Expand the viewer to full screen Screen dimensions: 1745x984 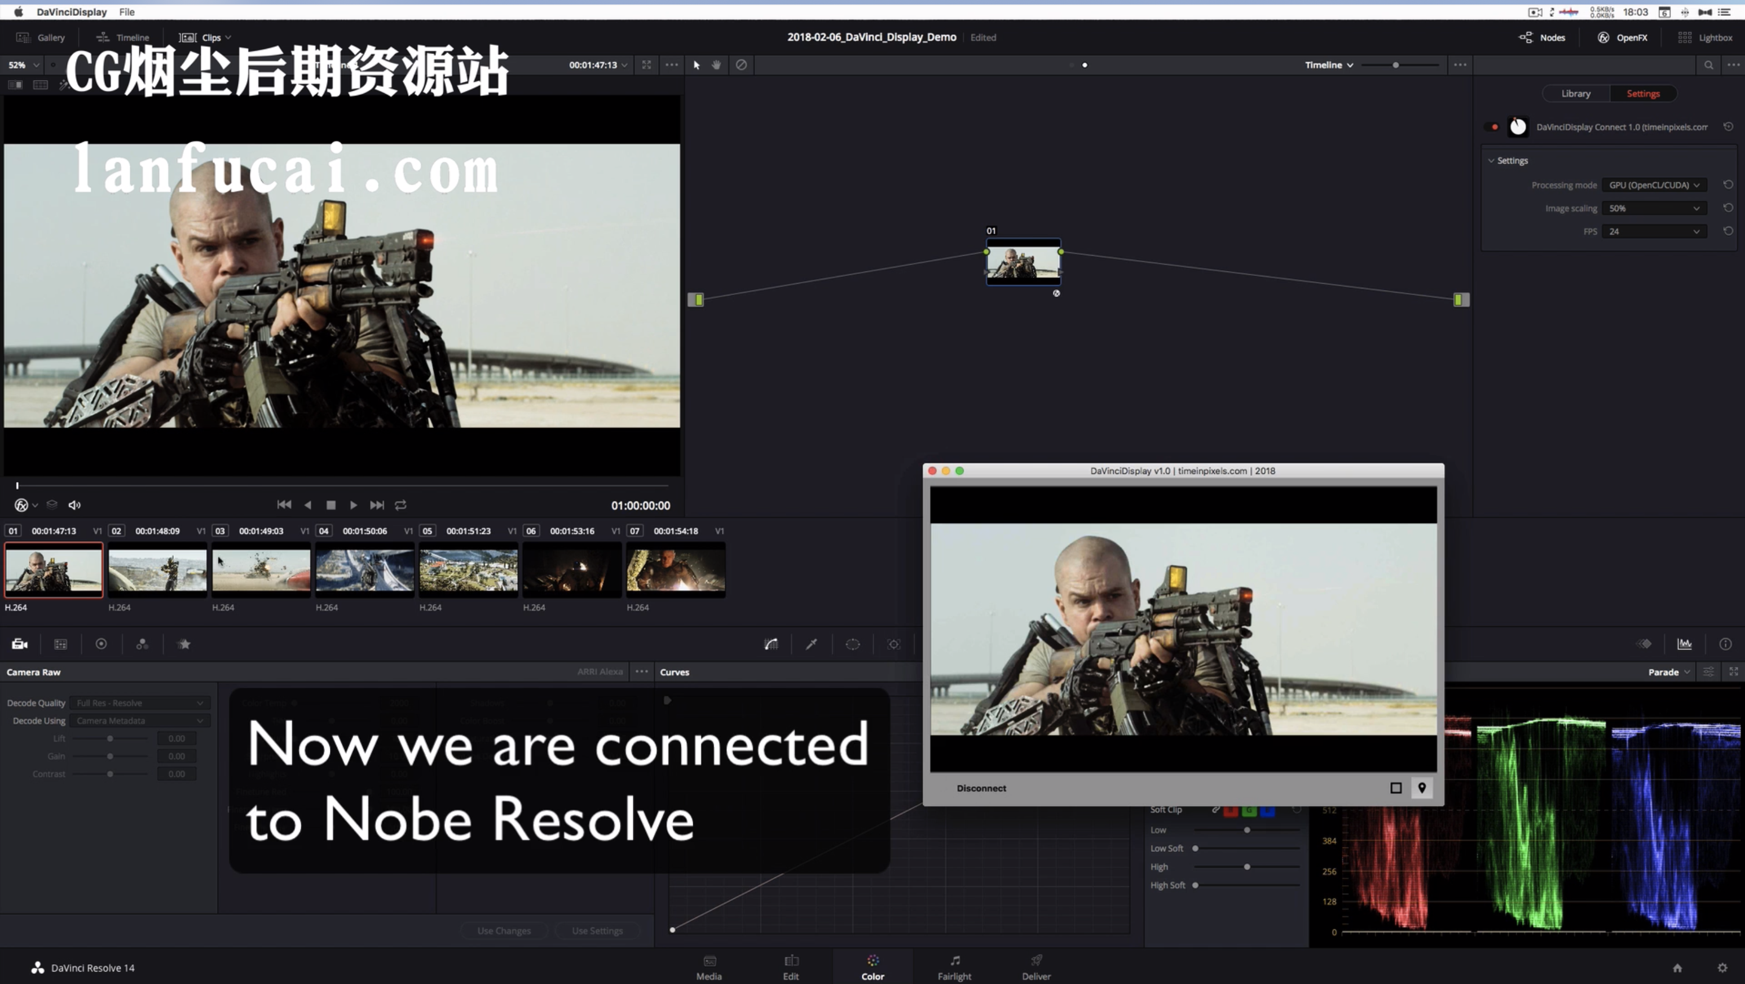click(646, 65)
